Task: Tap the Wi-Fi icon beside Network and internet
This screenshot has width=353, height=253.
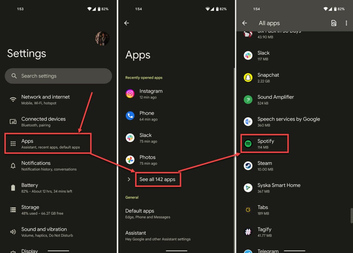Action: (13, 99)
